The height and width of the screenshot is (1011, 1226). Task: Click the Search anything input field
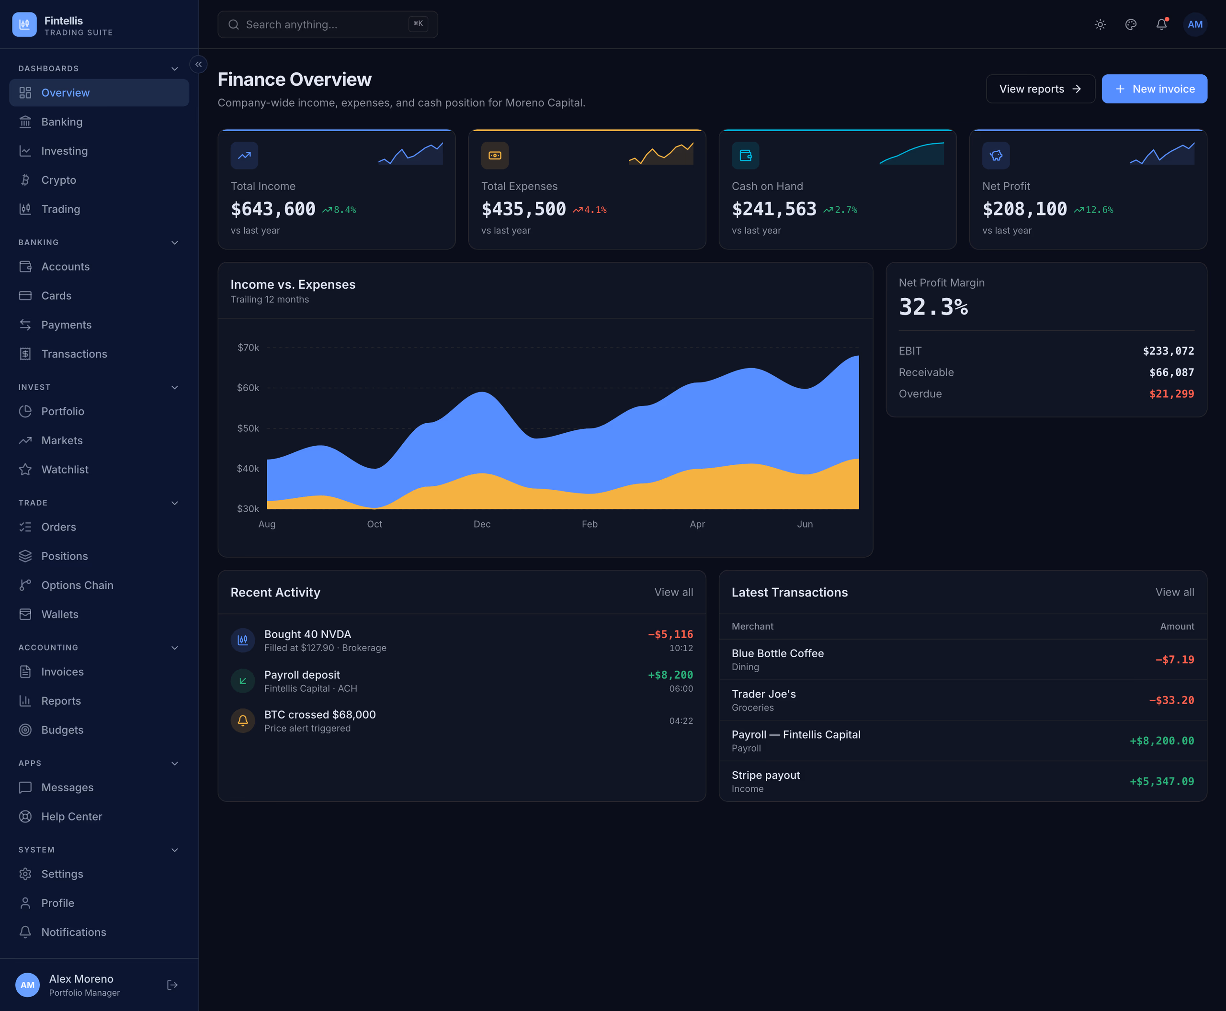coord(328,24)
